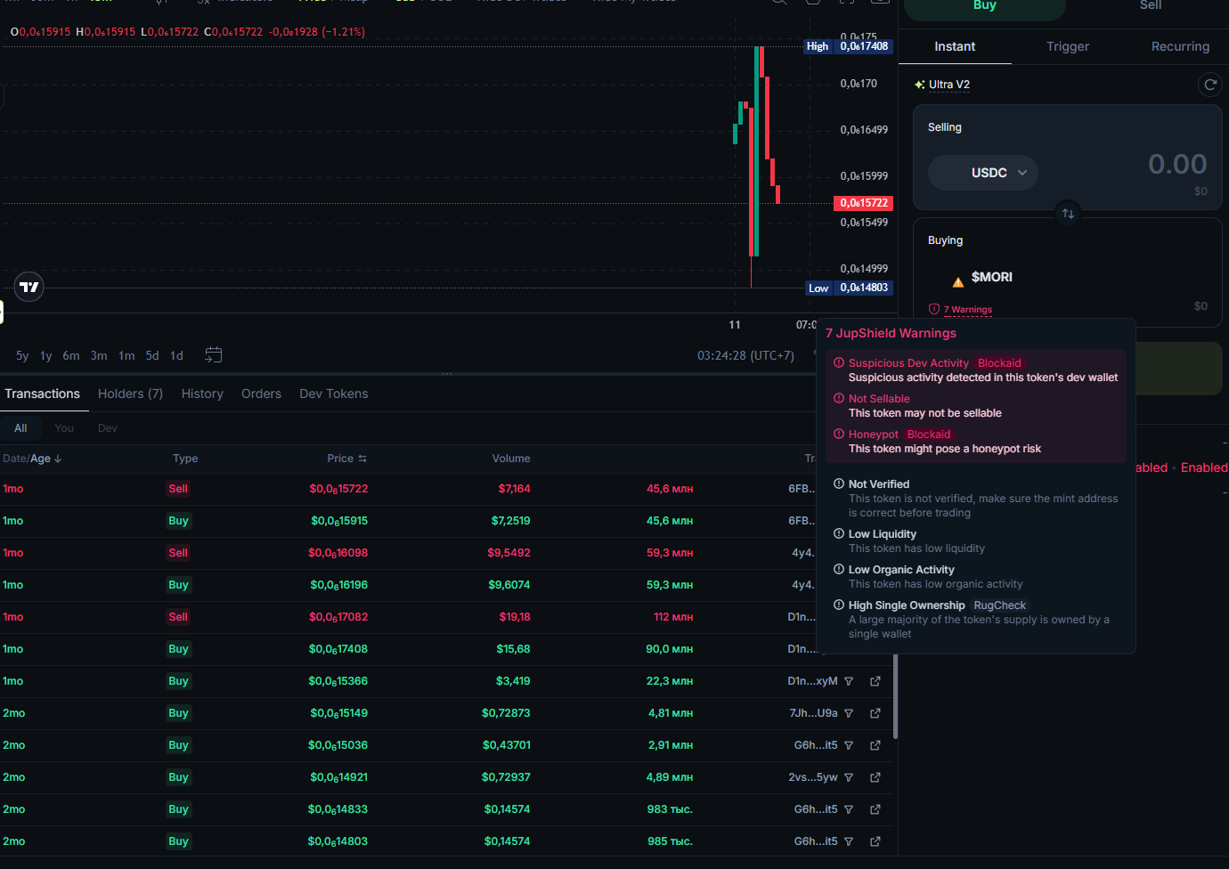Click the 7 Warnings link
1229x869 pixels.
(x=968, y=310)
